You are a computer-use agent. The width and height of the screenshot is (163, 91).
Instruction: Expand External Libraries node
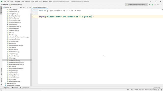click(x=3, y=83)
